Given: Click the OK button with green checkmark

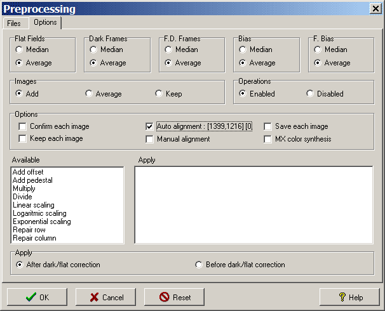Looking at the screenshot, I should point(37,297).
